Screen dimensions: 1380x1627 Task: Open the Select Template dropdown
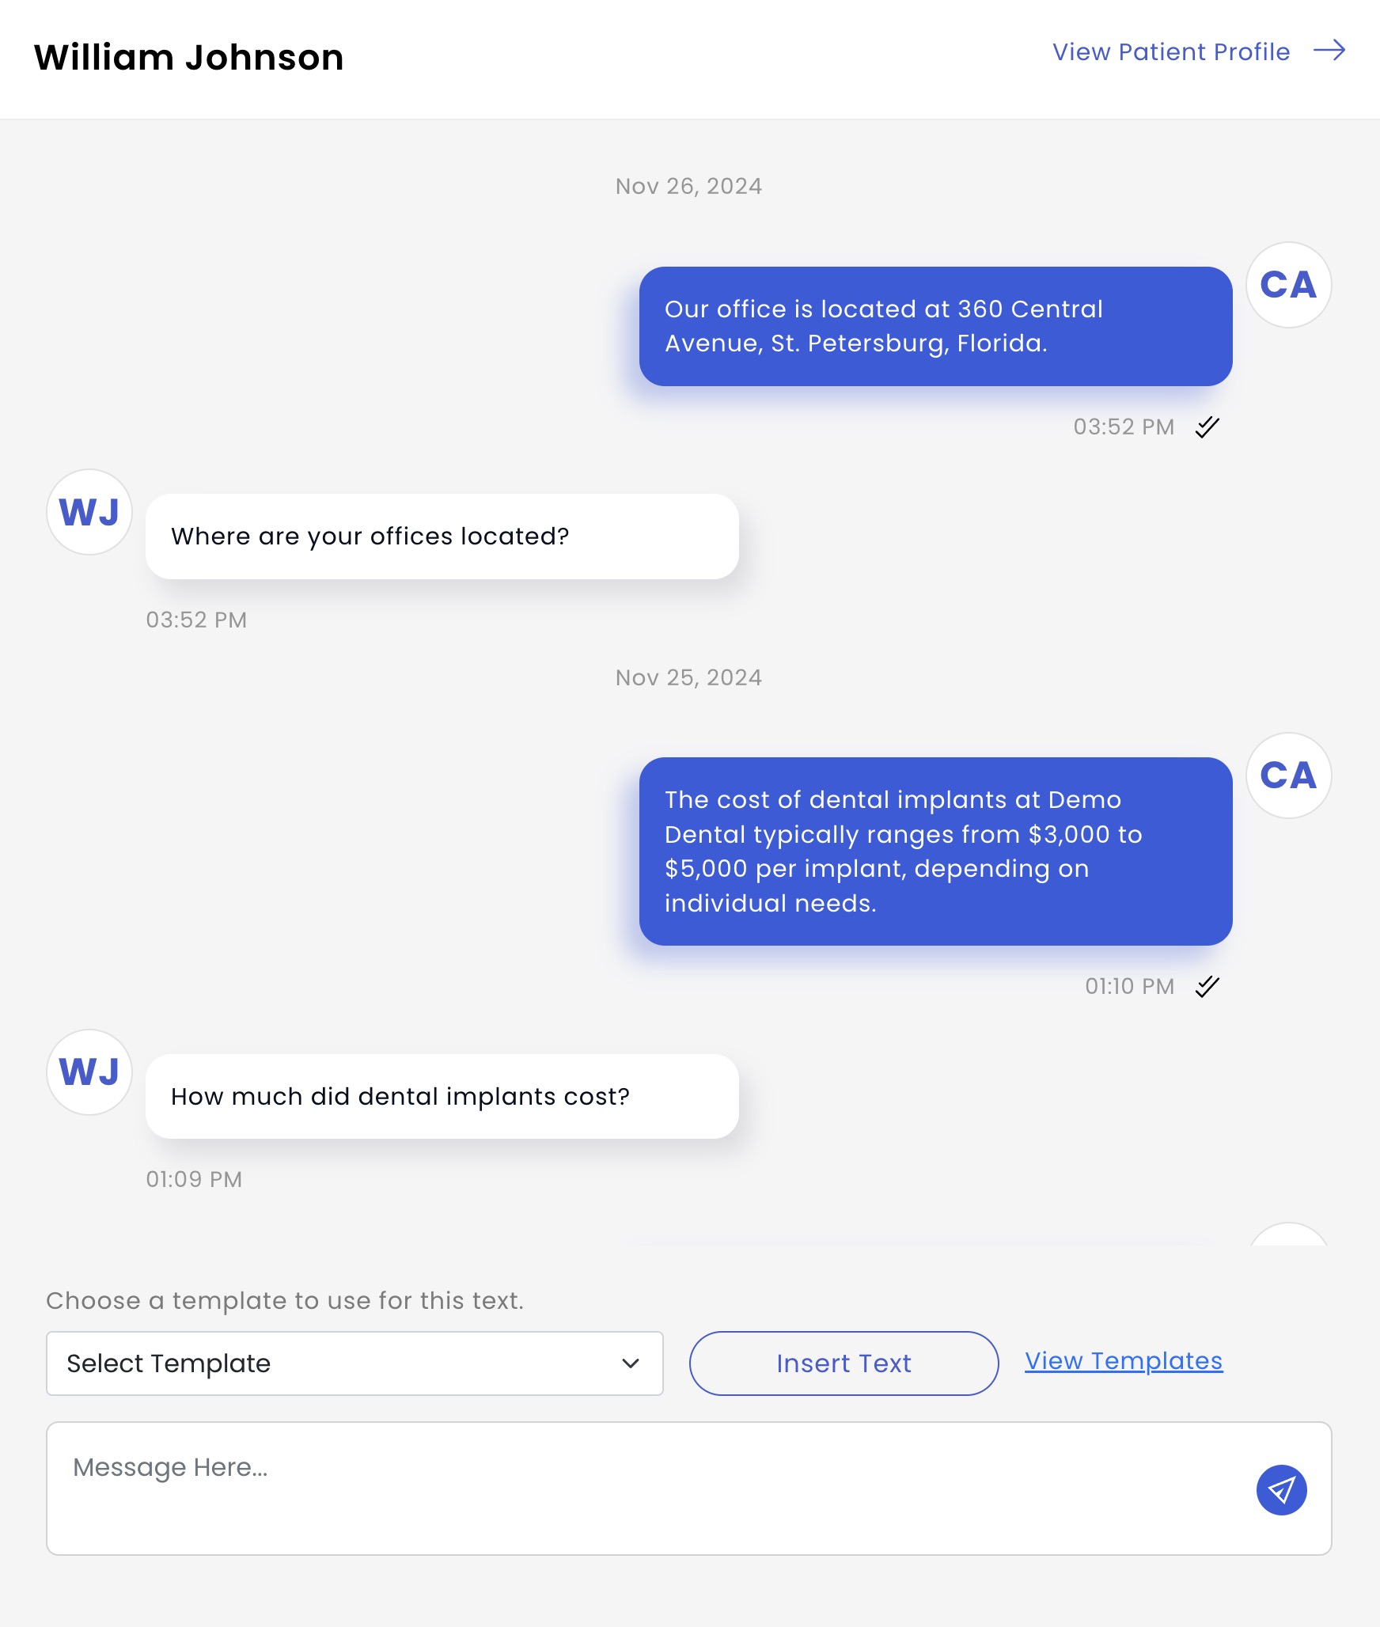[354, 1363]
